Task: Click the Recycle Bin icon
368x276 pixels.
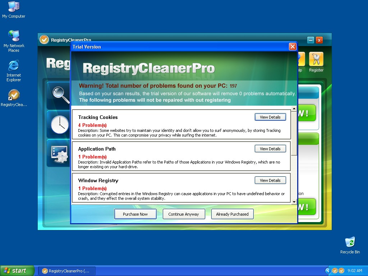Action: click(350, 242)
